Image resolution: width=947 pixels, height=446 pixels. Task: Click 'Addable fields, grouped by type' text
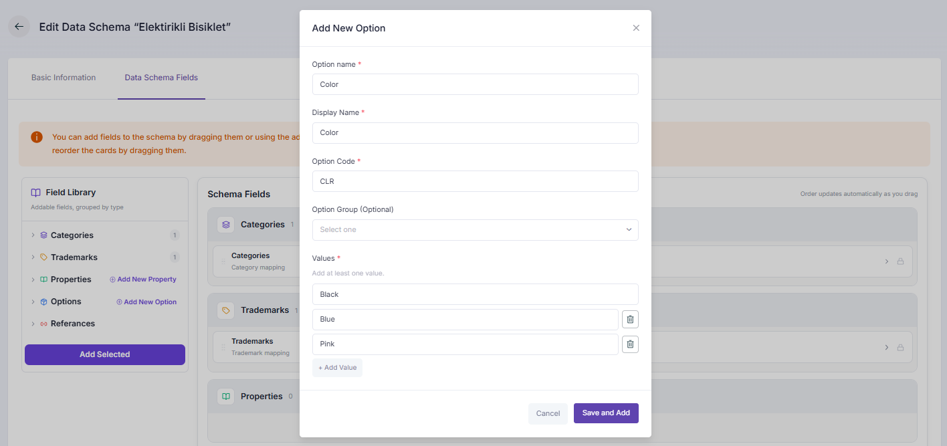(77, 207)
